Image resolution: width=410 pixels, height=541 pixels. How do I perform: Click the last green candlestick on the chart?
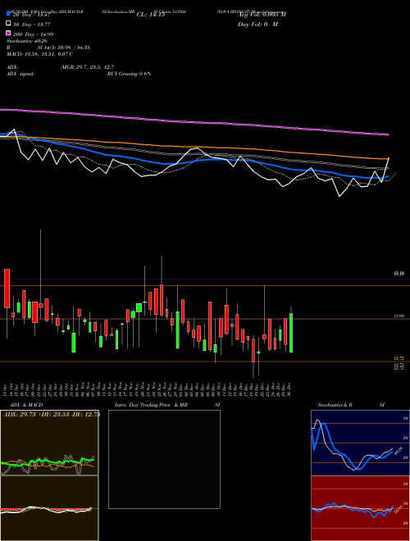click(291, 333)
